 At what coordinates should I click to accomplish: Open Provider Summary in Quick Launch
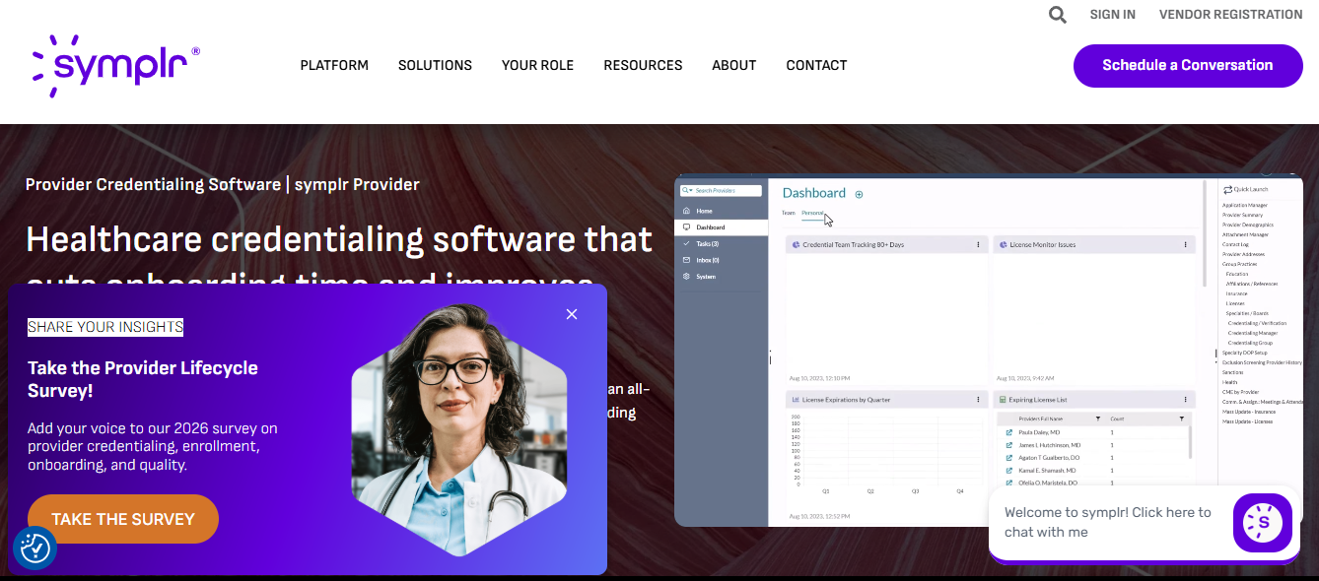pos(1242,215)
